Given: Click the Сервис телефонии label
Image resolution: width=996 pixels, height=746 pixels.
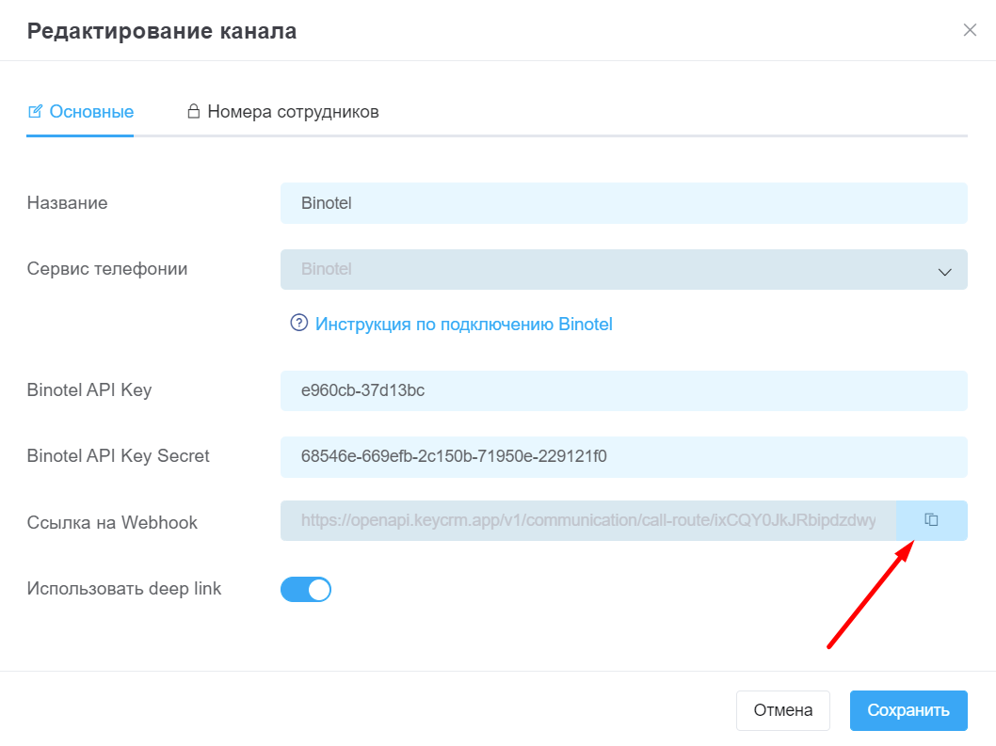Looking at the screenshot, I should 107,269.
